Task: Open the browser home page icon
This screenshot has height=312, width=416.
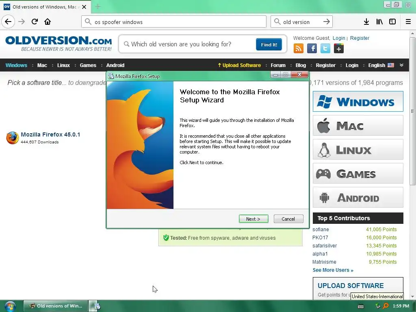Action: [48, 22]
